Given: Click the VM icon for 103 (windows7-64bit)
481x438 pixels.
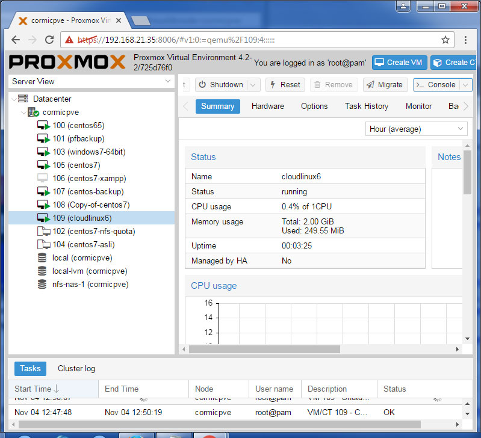Looking at the screenshot, I should click(x=43, y=152).
